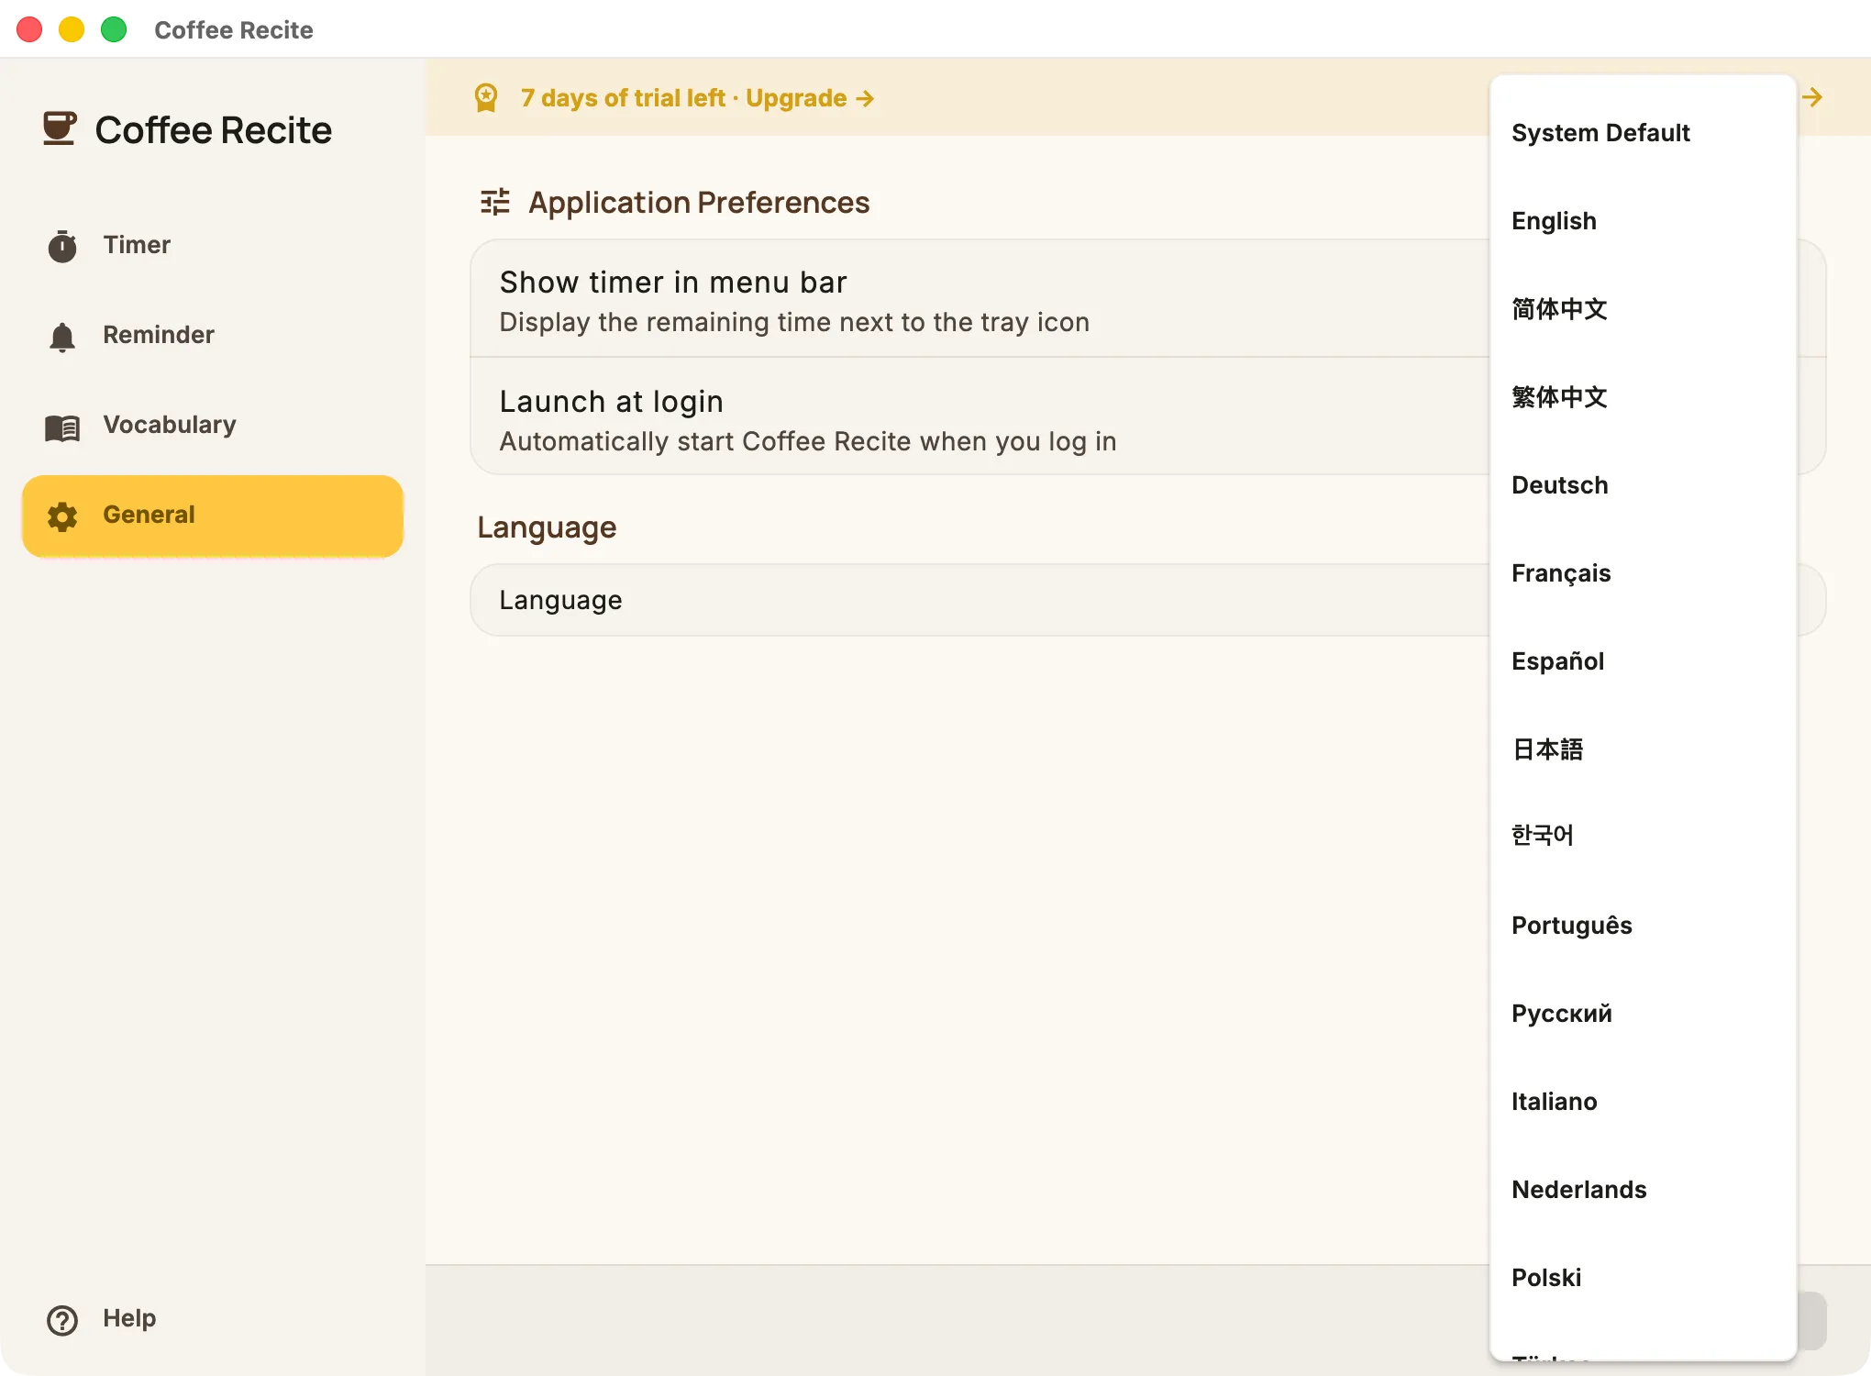Screen dimensions: 1871x1376
Task: Open the Timer section
Action: tap(213, 246)
